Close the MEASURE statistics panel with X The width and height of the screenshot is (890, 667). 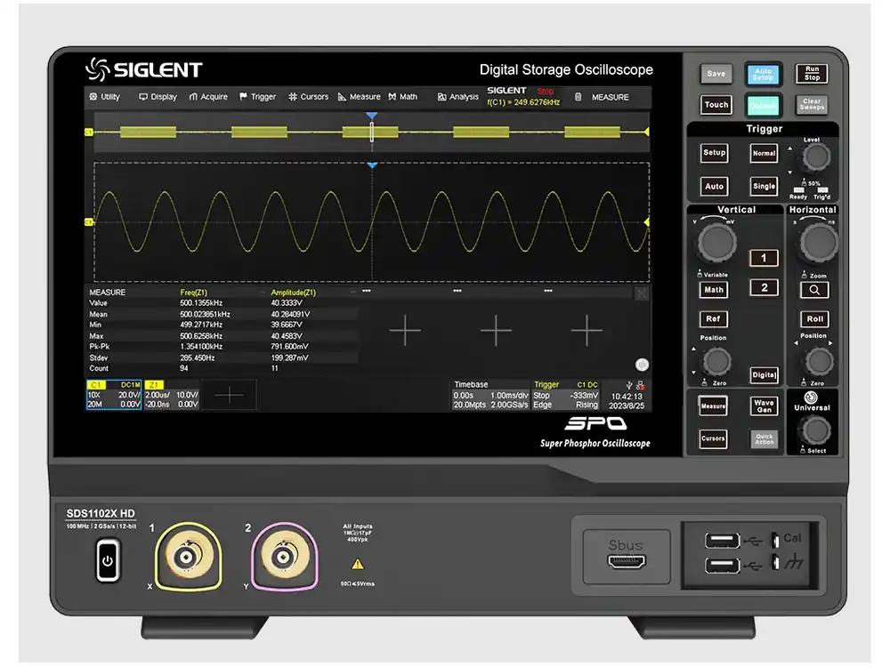point(642,293)
